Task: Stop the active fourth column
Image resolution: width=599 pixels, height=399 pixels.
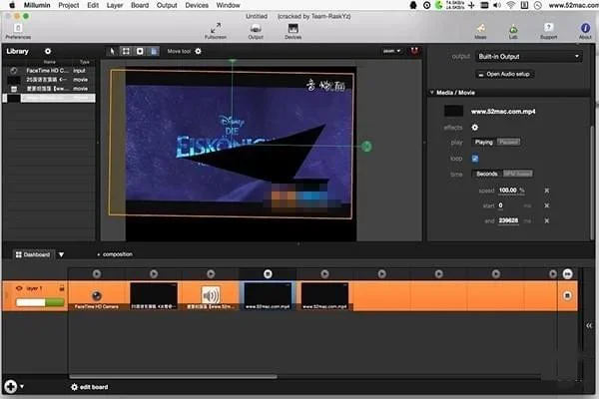Action: point(268,273)
